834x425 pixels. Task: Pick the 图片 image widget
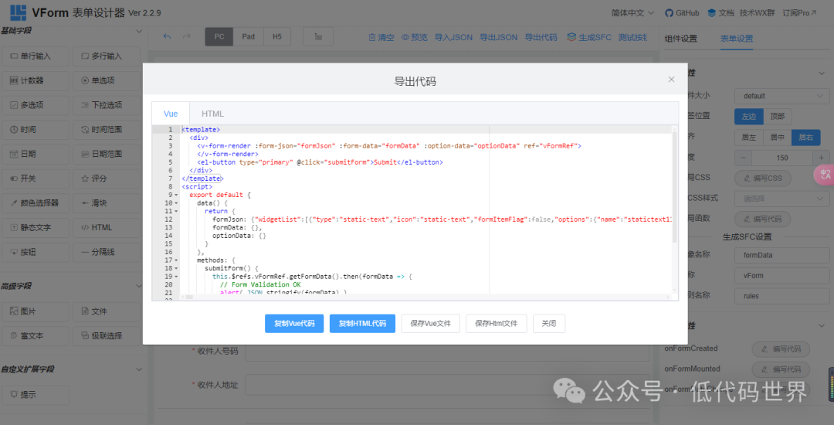tap(36, 311)
